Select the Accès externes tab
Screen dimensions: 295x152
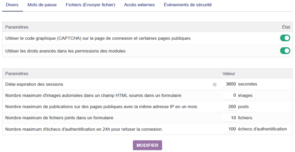click(x=139, y=5)
